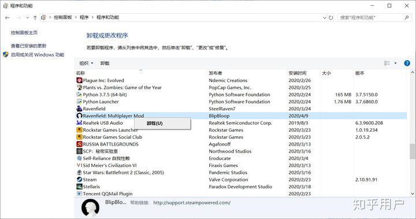Open the recent locations dropdown arrow

click(x=27, y=18)
